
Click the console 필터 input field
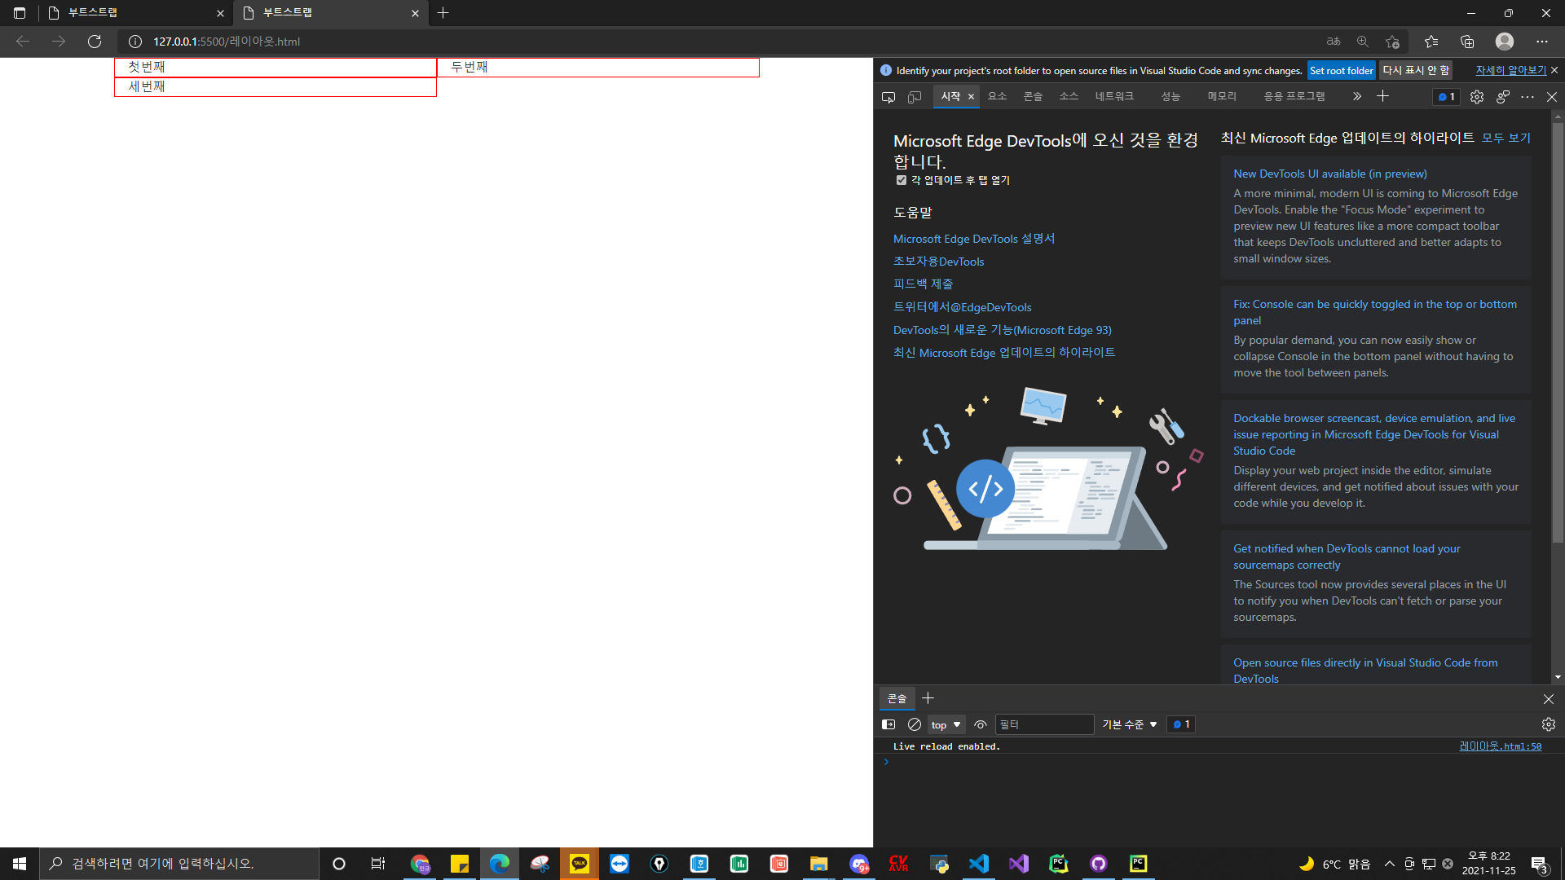(x=1044, y=724)
